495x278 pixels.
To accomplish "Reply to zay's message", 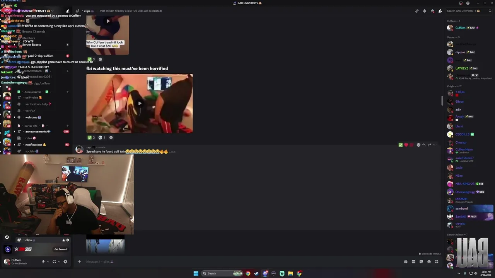I will 424,145.
